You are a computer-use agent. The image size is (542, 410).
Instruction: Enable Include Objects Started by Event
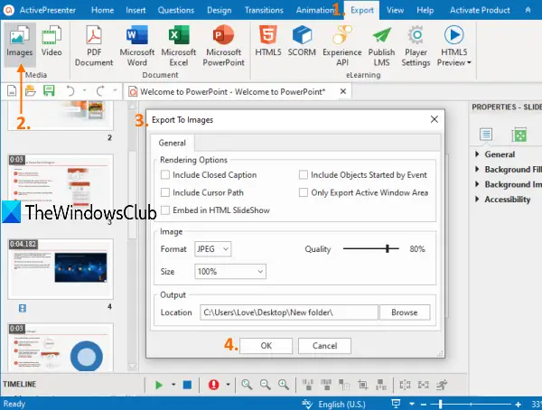coord(304,175)
